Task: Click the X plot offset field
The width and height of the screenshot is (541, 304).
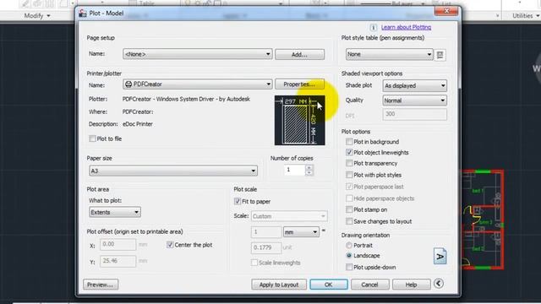Action: (x=118, y=244)
